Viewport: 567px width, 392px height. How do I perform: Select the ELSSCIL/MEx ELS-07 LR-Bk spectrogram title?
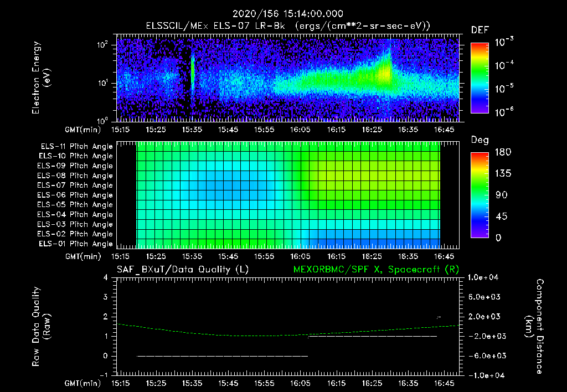(288, 26)
